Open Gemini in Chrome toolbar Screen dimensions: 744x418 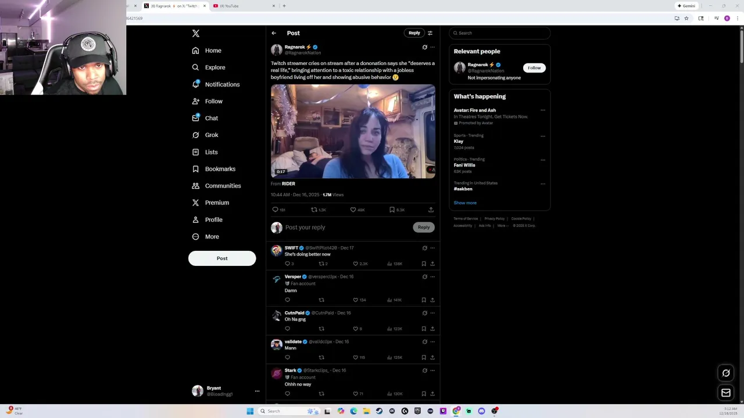(686, 6)
